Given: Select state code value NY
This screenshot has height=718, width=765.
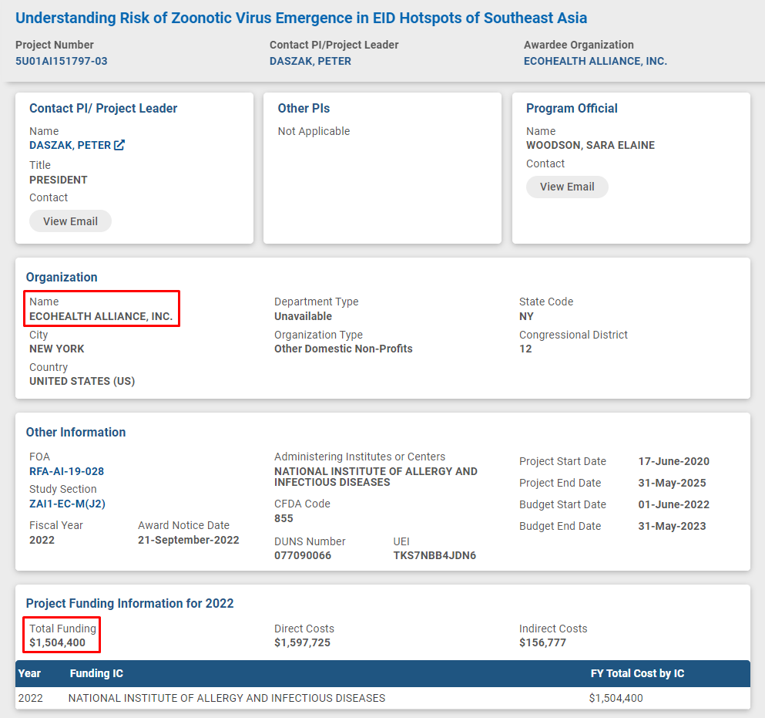Looking at the screenshot, I should (526, 316).
